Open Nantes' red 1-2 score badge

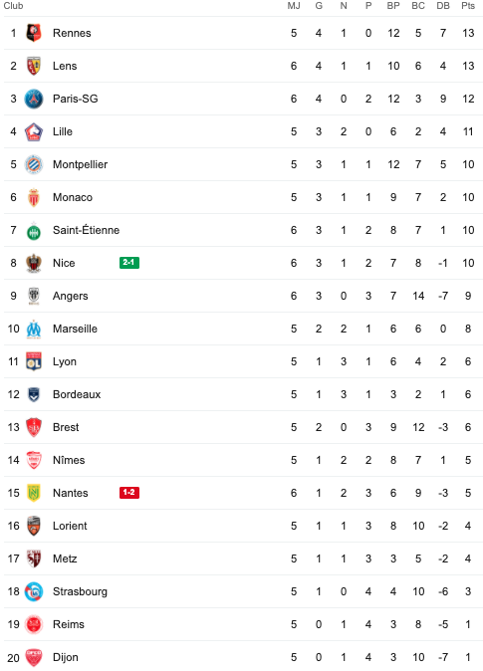129,493
